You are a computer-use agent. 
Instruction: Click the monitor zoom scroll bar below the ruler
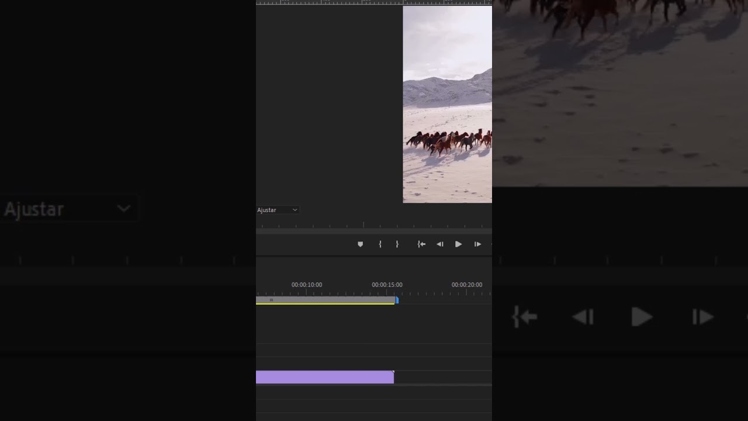pos(374,232)
